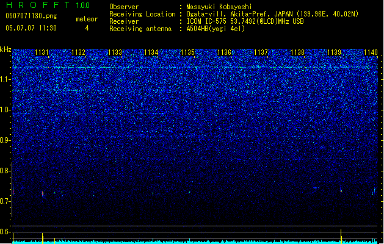Click the Observer label

[x=124, y=7]
